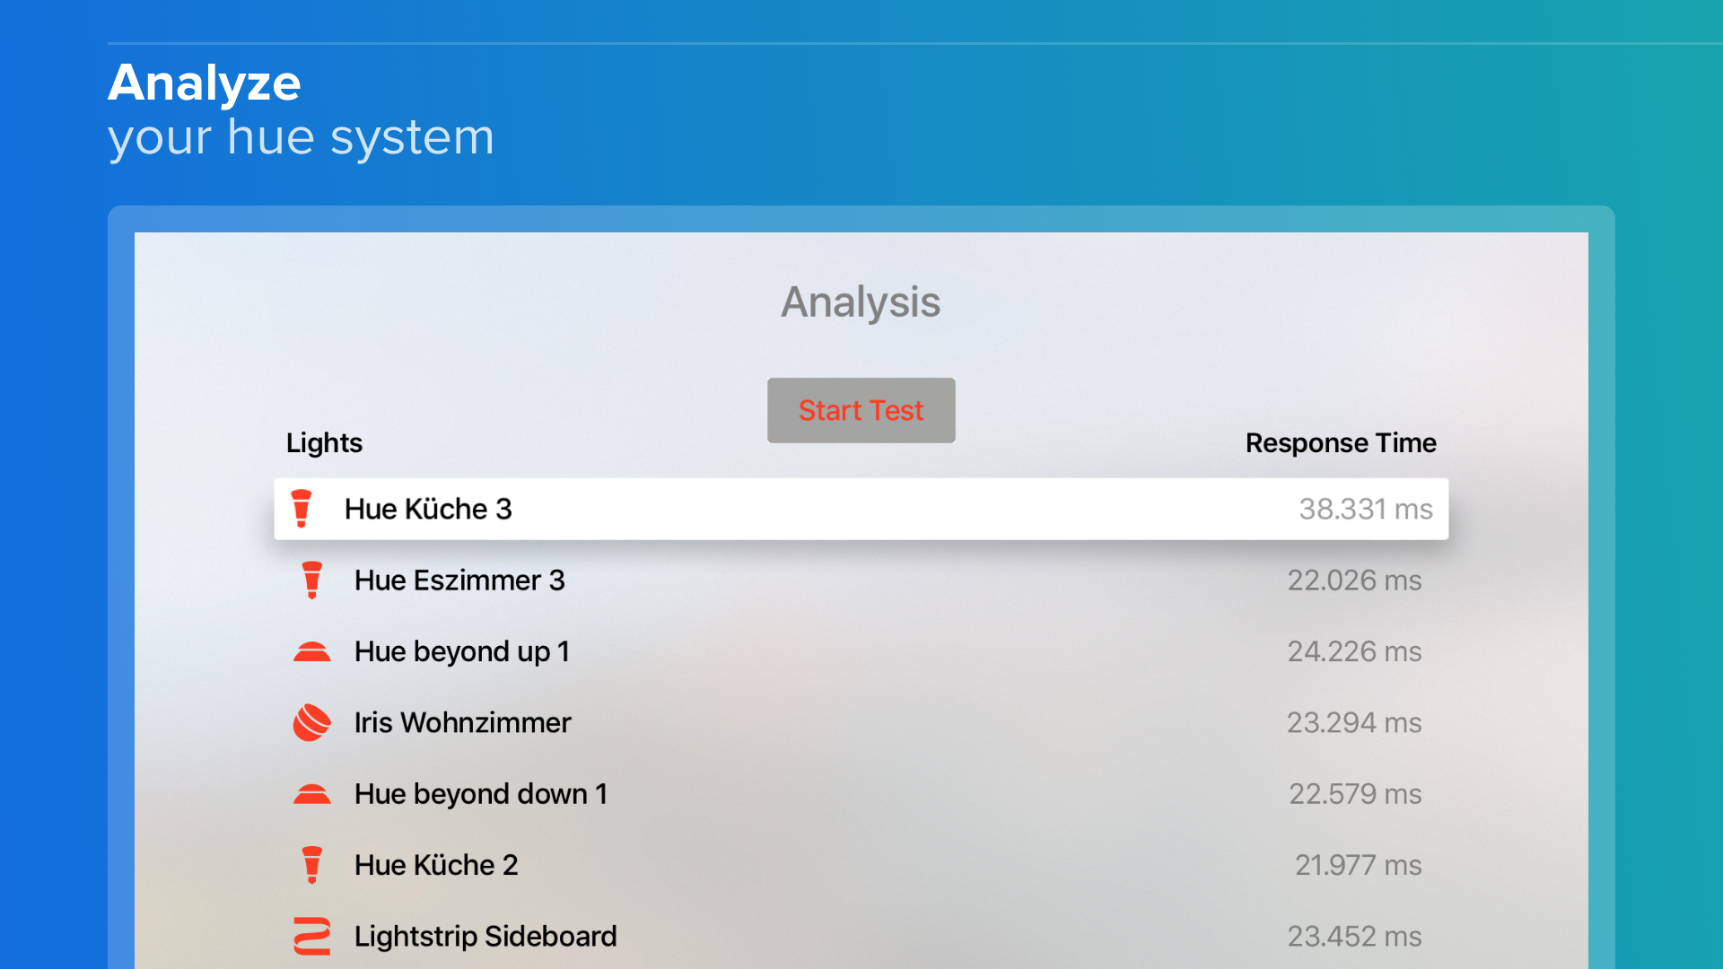Click the Hue Eszimmer 3 bulb icon
1723x969 pixels.
point(312,581)
